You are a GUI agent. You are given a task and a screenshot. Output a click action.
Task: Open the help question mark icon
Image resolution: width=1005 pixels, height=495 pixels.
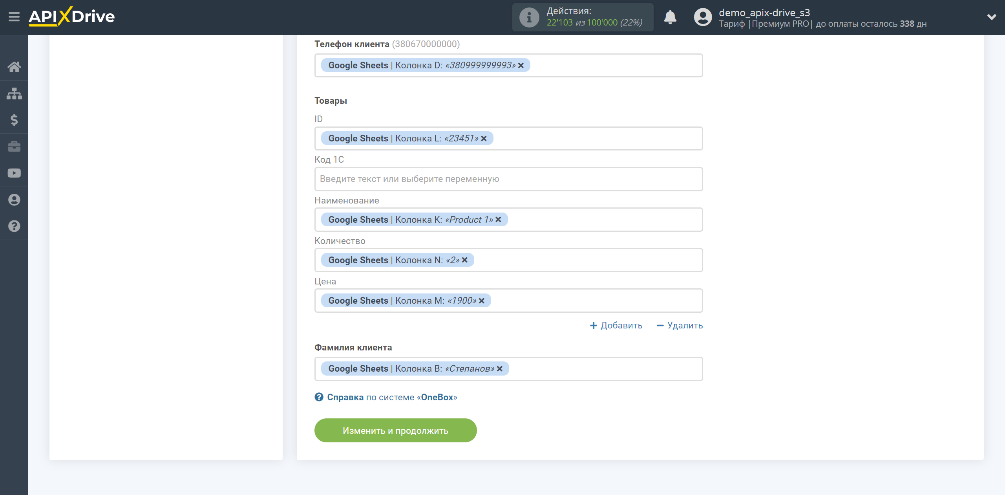[14, 226]
